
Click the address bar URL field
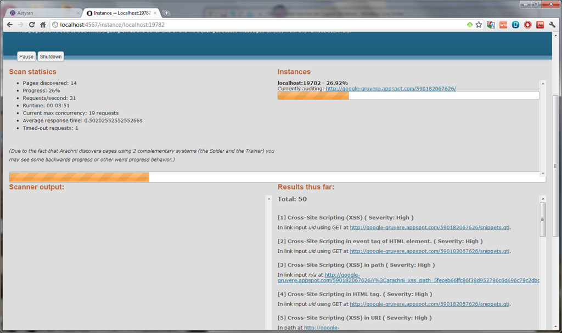click(258, 25)
